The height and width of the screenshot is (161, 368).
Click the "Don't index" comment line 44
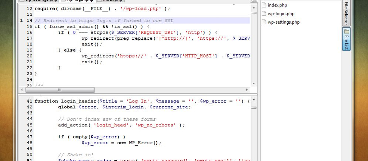(107, 119)
